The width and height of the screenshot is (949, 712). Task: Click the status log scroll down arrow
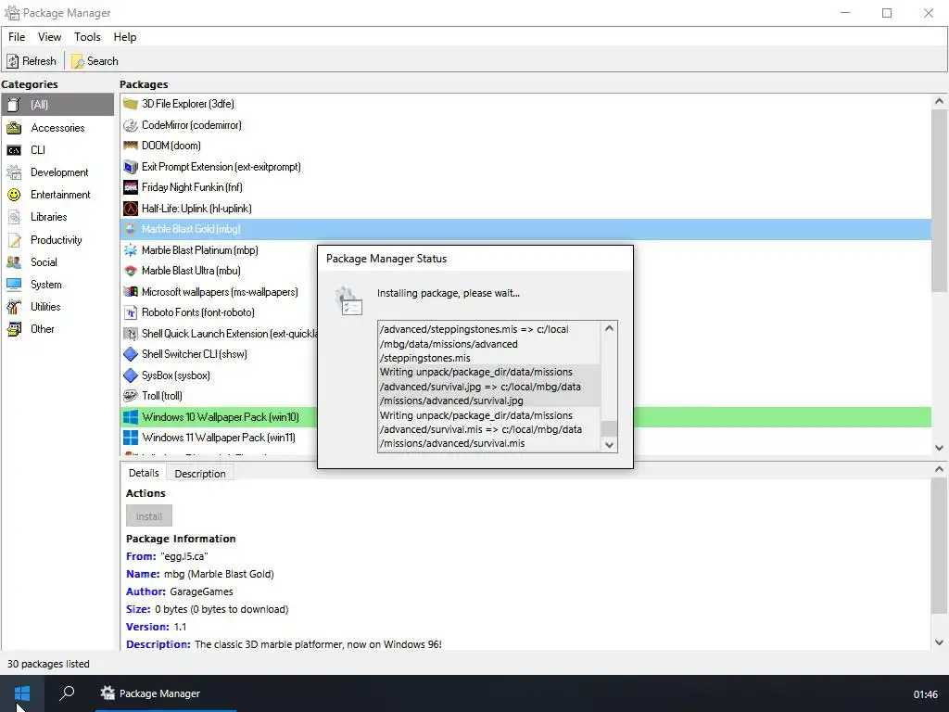(x=610, y=445)
